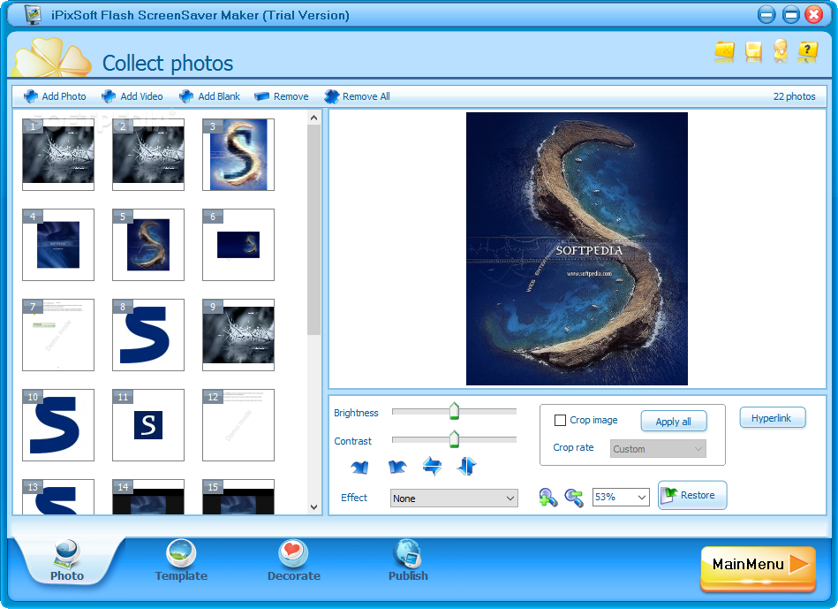838x609 pixels.
Task: Click the MainMenu button
Action: [758, 568]
